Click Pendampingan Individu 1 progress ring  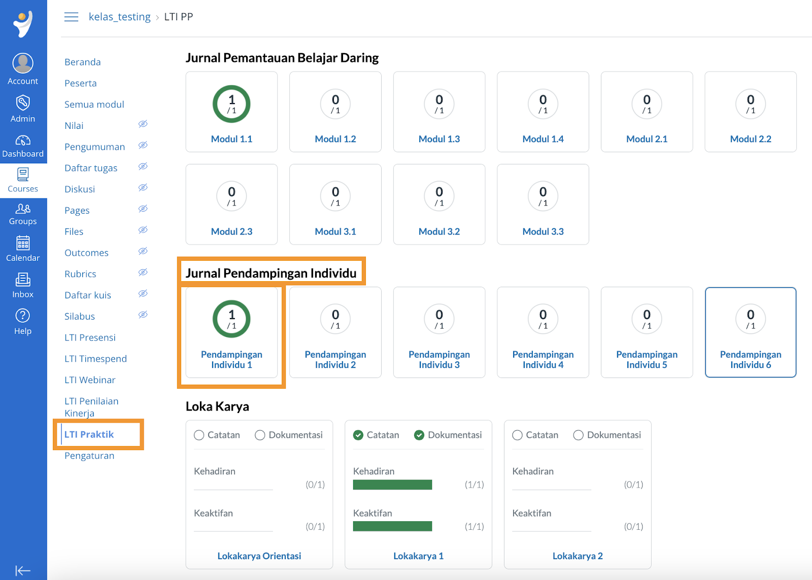[231, 319]
